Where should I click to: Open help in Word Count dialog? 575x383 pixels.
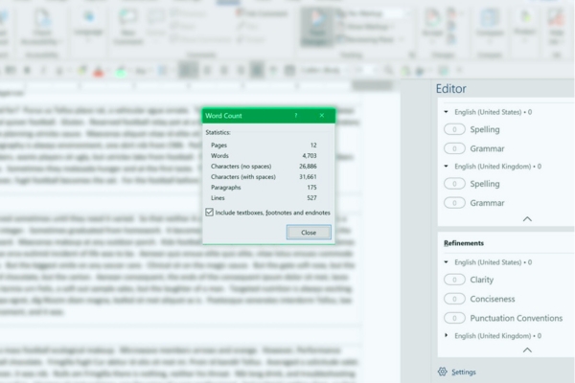tap(295, 116)
